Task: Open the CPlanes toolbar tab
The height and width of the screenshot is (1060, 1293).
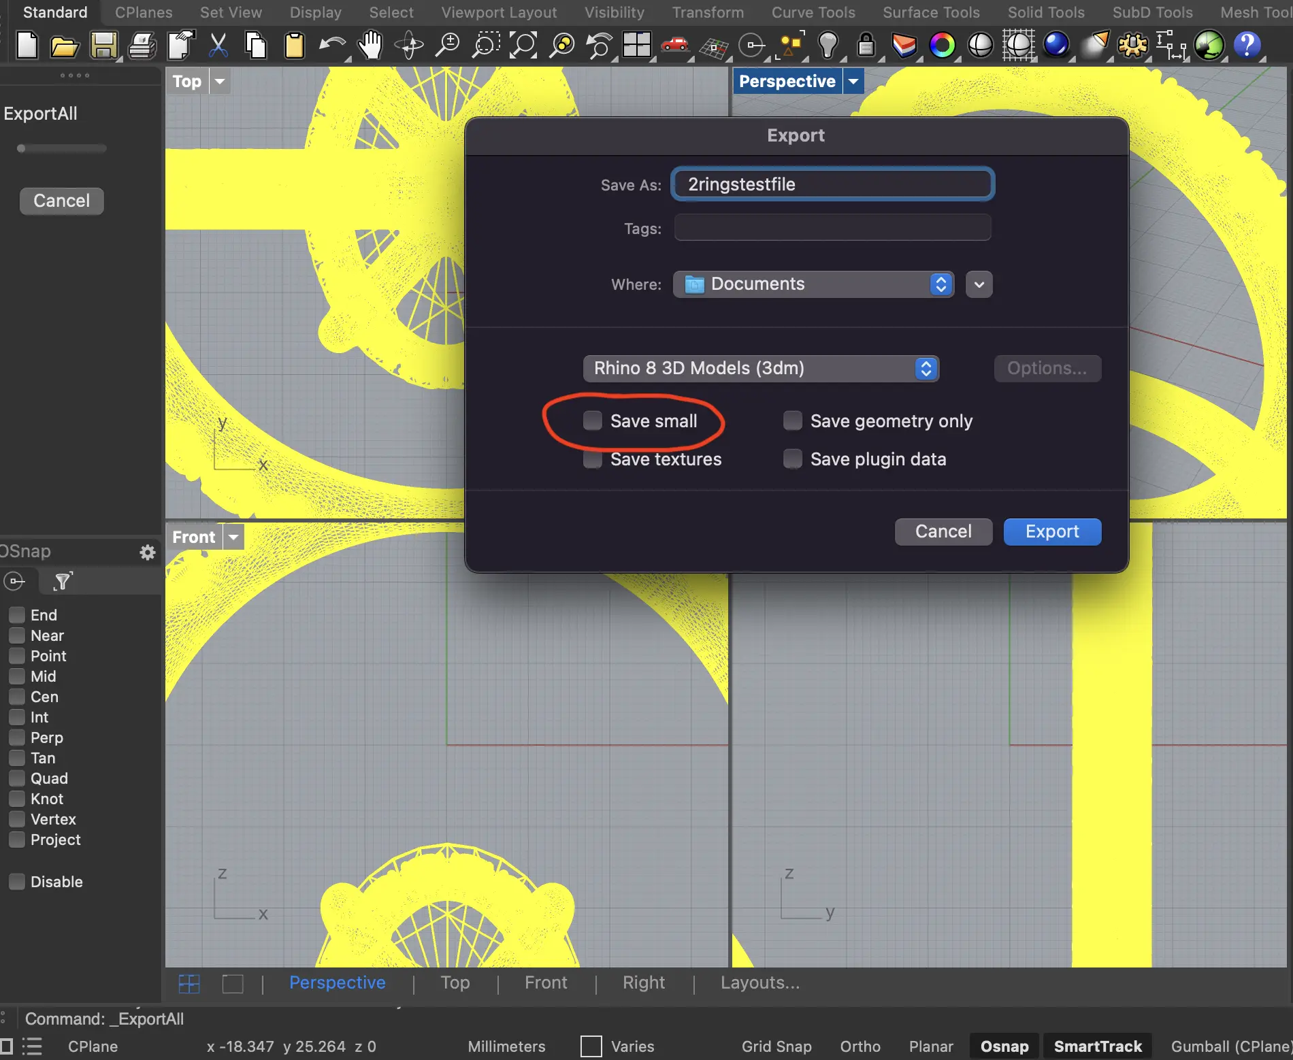Action: click(144, 12)
